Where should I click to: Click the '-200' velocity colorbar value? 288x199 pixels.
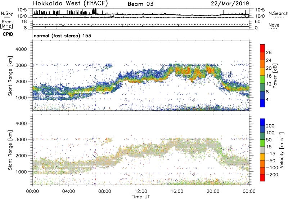(272, 175)
